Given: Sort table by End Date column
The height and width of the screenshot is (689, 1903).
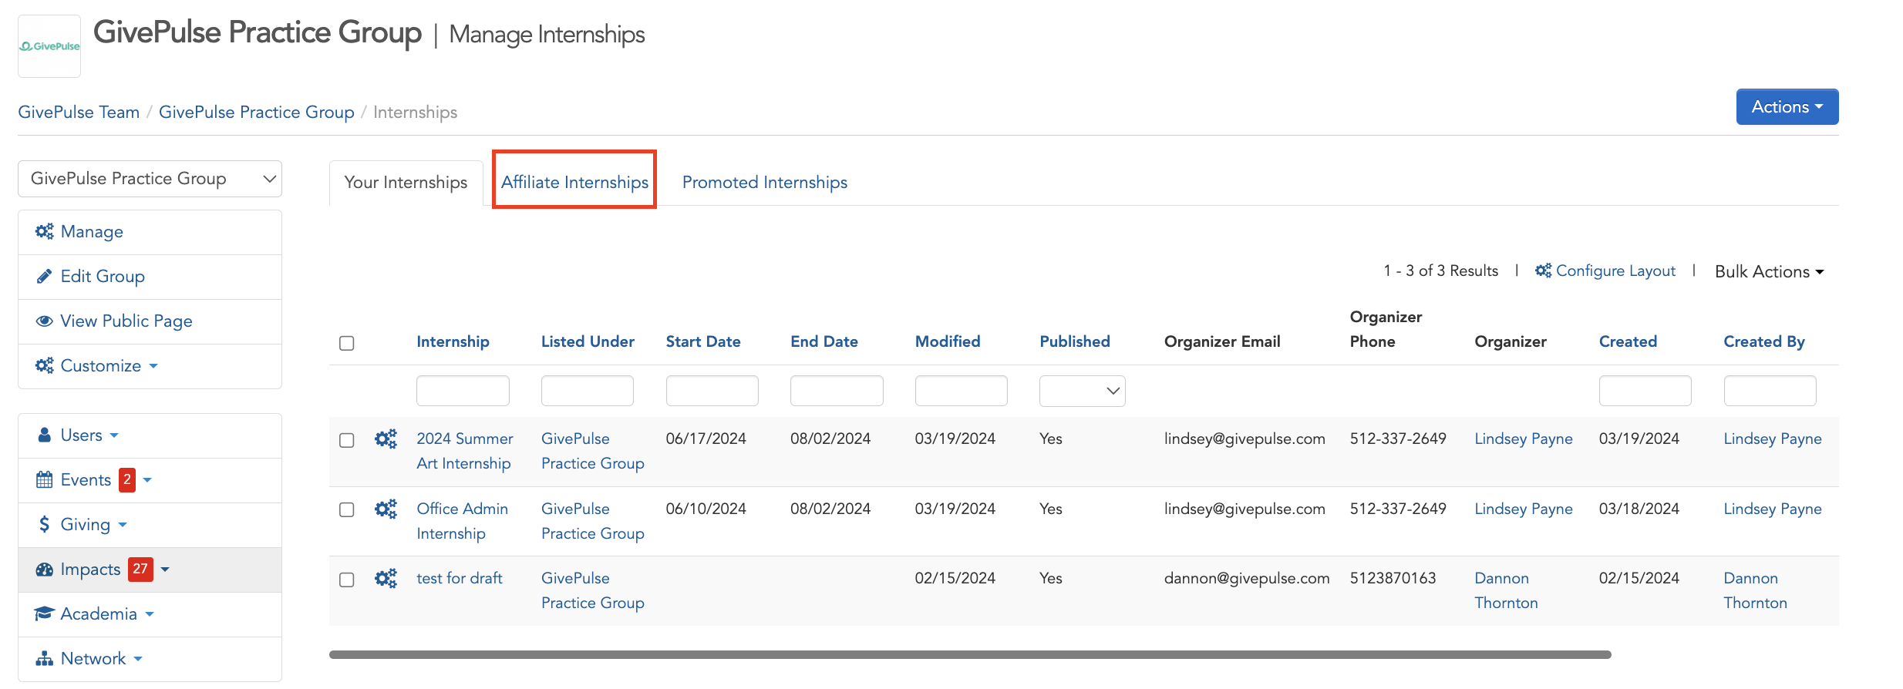Looking at the screenshot, I should pyautogui.click(x=824, y=341).
